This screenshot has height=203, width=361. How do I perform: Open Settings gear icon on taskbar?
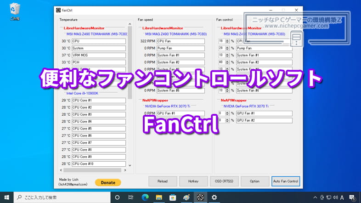click(x=214, y=197)
